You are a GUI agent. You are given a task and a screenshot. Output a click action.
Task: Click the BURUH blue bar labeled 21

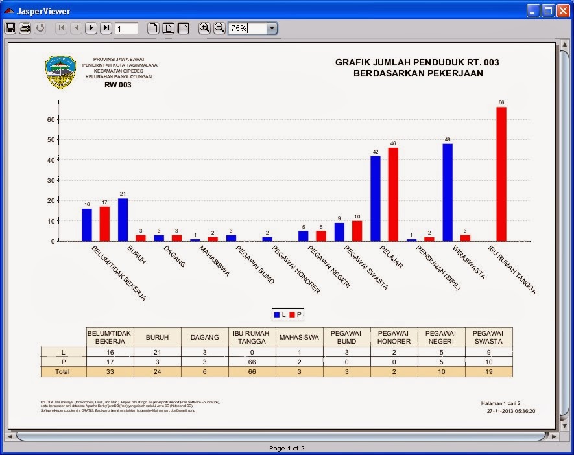(x=123, y=220)
